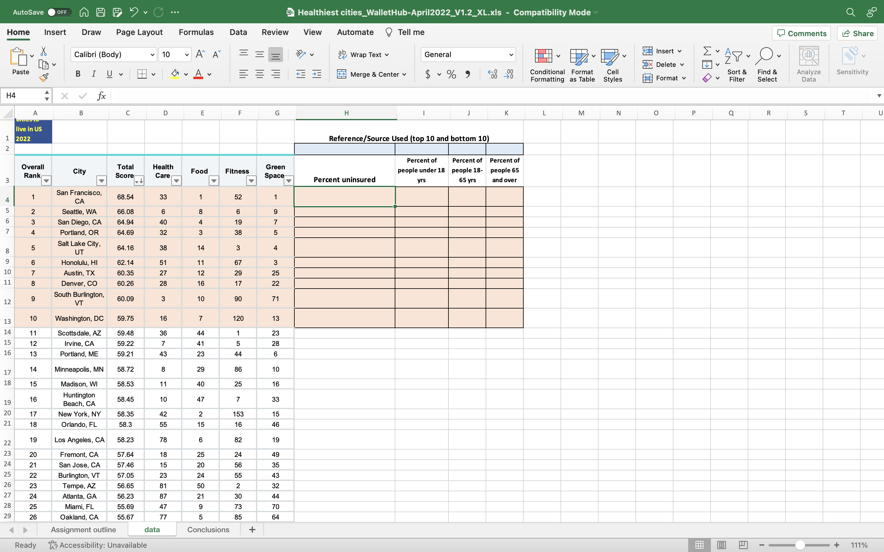Image resolution: width=884 pixels, height=552 pixels.
Task: Click the Top Align icon
Action: (244, 54)
